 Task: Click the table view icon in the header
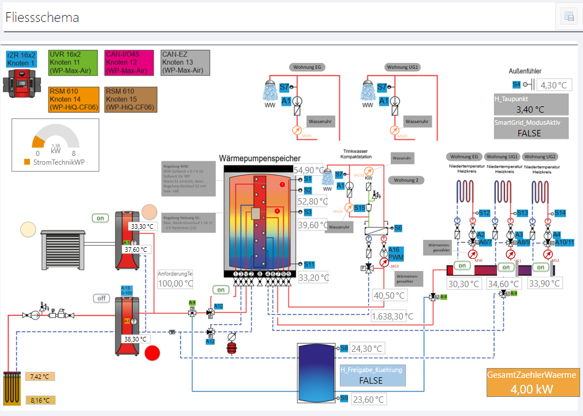coord(569,17)
